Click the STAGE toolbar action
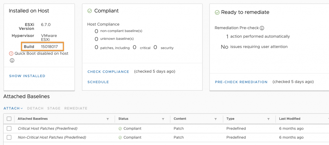Screen dimensions: 329x145 54,108
